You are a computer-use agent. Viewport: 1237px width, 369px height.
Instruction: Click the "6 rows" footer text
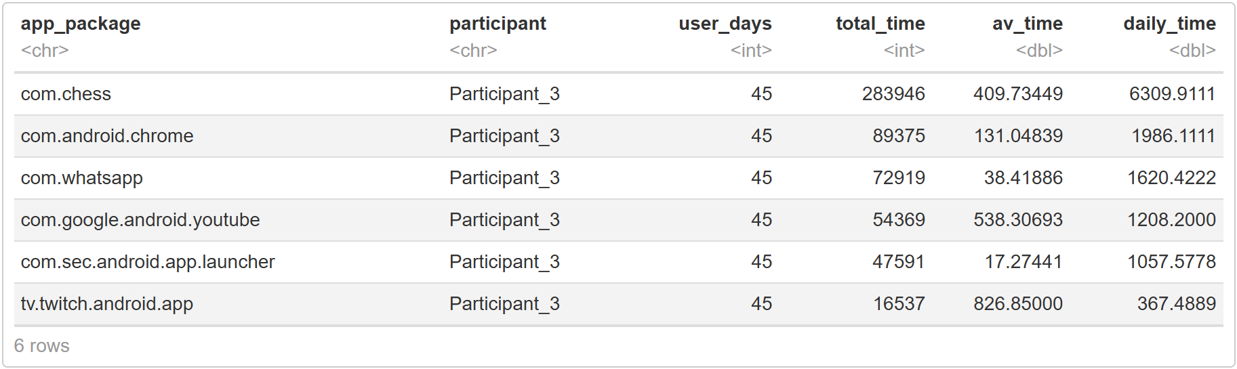(x=42, y=346)
